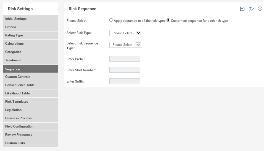Open the Field Configuration section
This screenshot has width=264, height=151.
point(31,126)
